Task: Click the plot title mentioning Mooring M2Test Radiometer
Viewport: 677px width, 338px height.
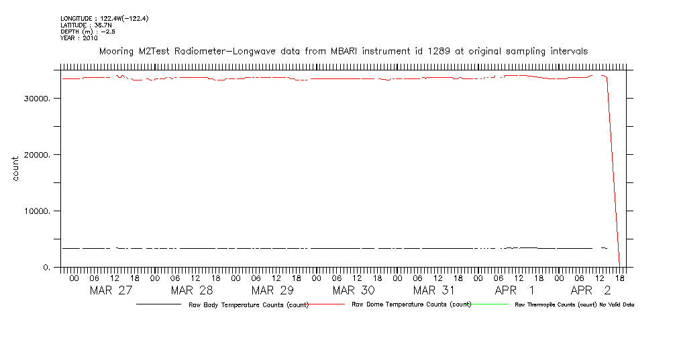Action: pyautogui.click(x=344, y=51)
